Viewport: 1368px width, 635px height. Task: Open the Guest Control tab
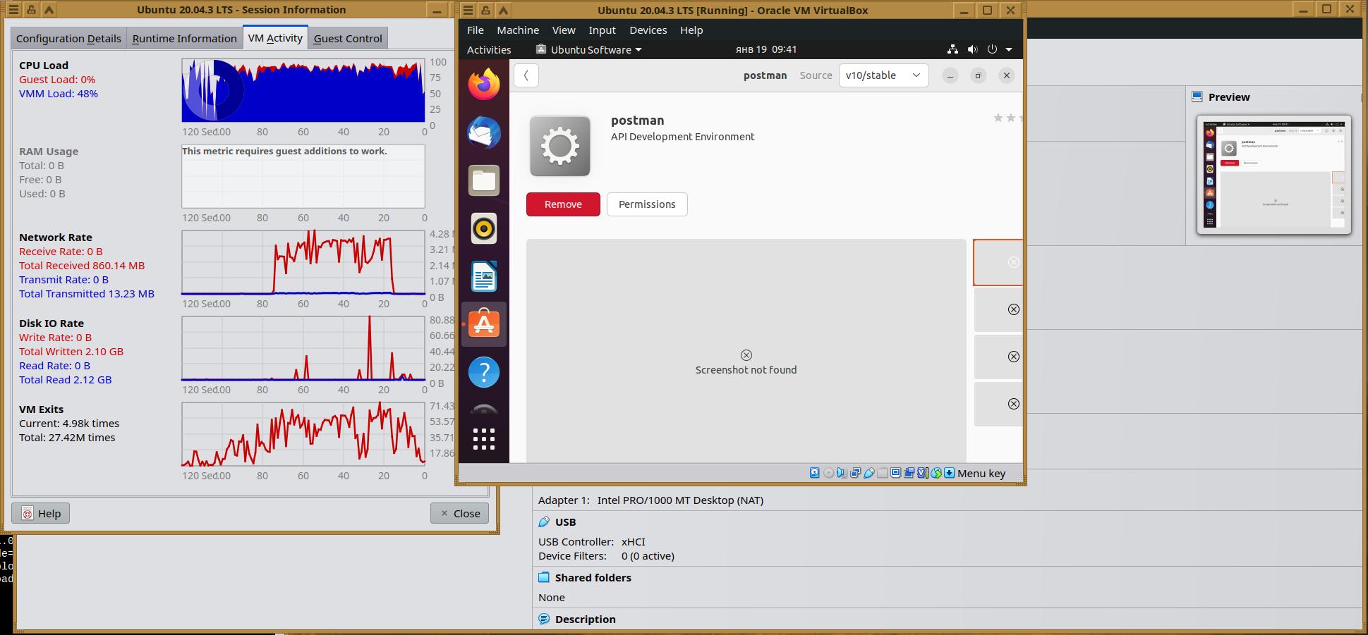click(348, 38)
